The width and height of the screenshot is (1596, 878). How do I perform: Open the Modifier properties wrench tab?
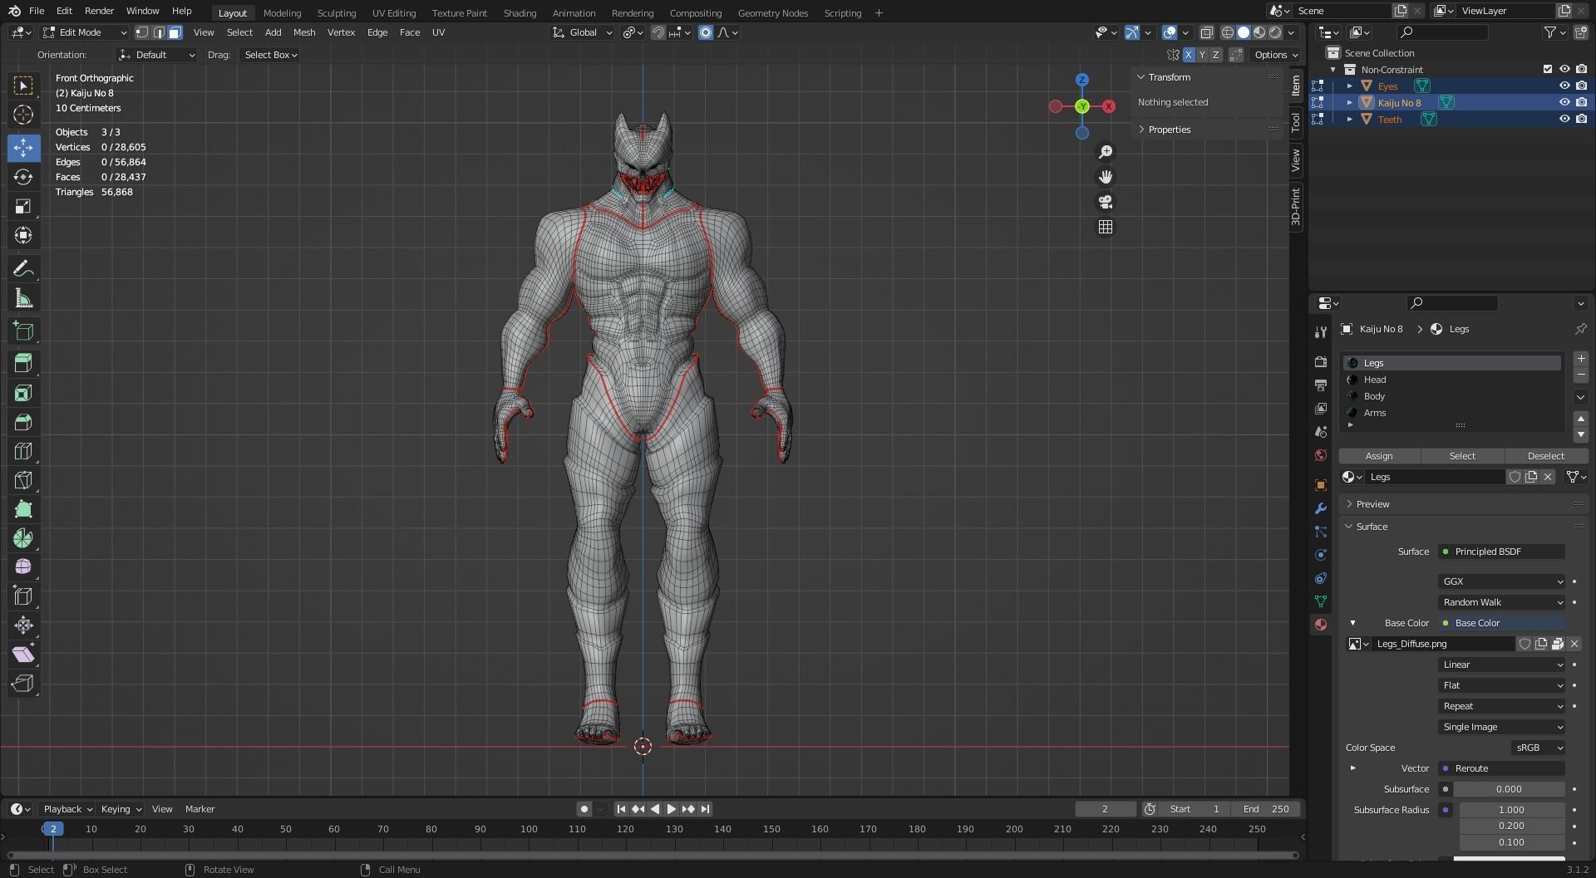(x=1321, y=508)
